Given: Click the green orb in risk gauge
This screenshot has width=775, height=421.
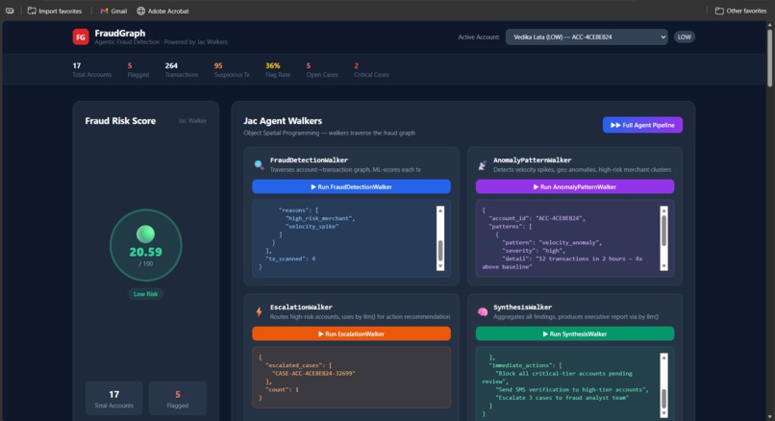Looking at the screenshot, I should pyautogui.click(x=145, y=234).
